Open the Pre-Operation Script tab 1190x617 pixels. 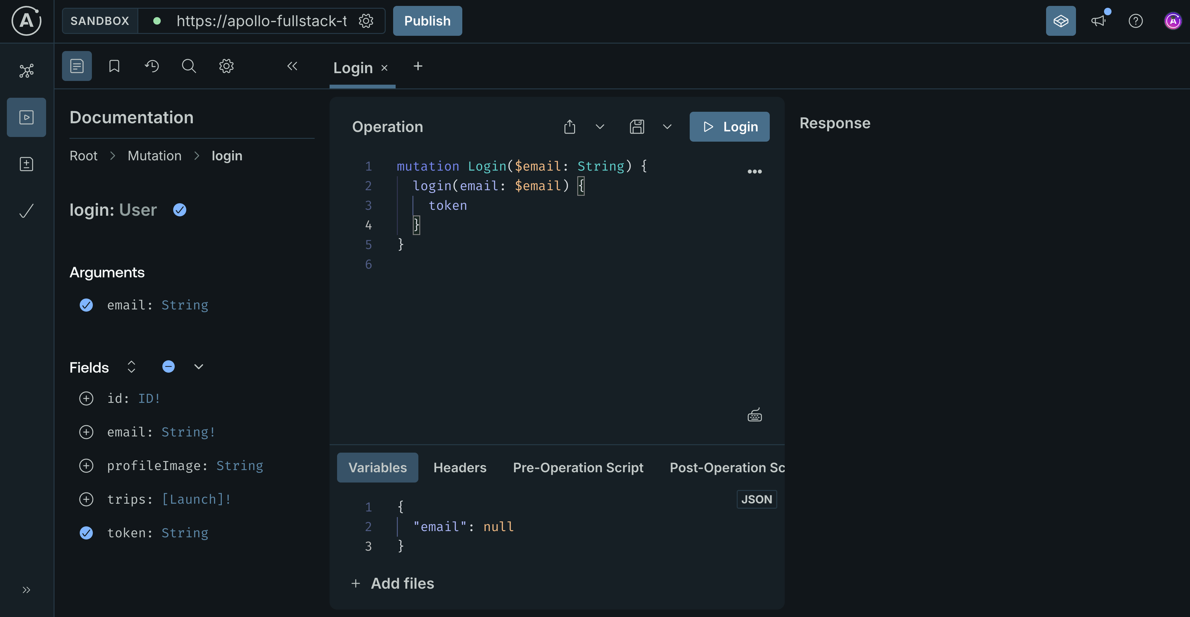[x=578, y=468]
